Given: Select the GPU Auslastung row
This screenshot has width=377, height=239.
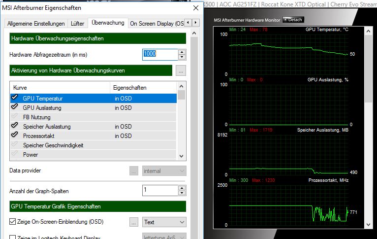Looking at the screenshot, I should 94,108.
